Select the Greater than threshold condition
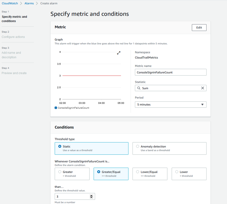 click(x=60, y=172)
